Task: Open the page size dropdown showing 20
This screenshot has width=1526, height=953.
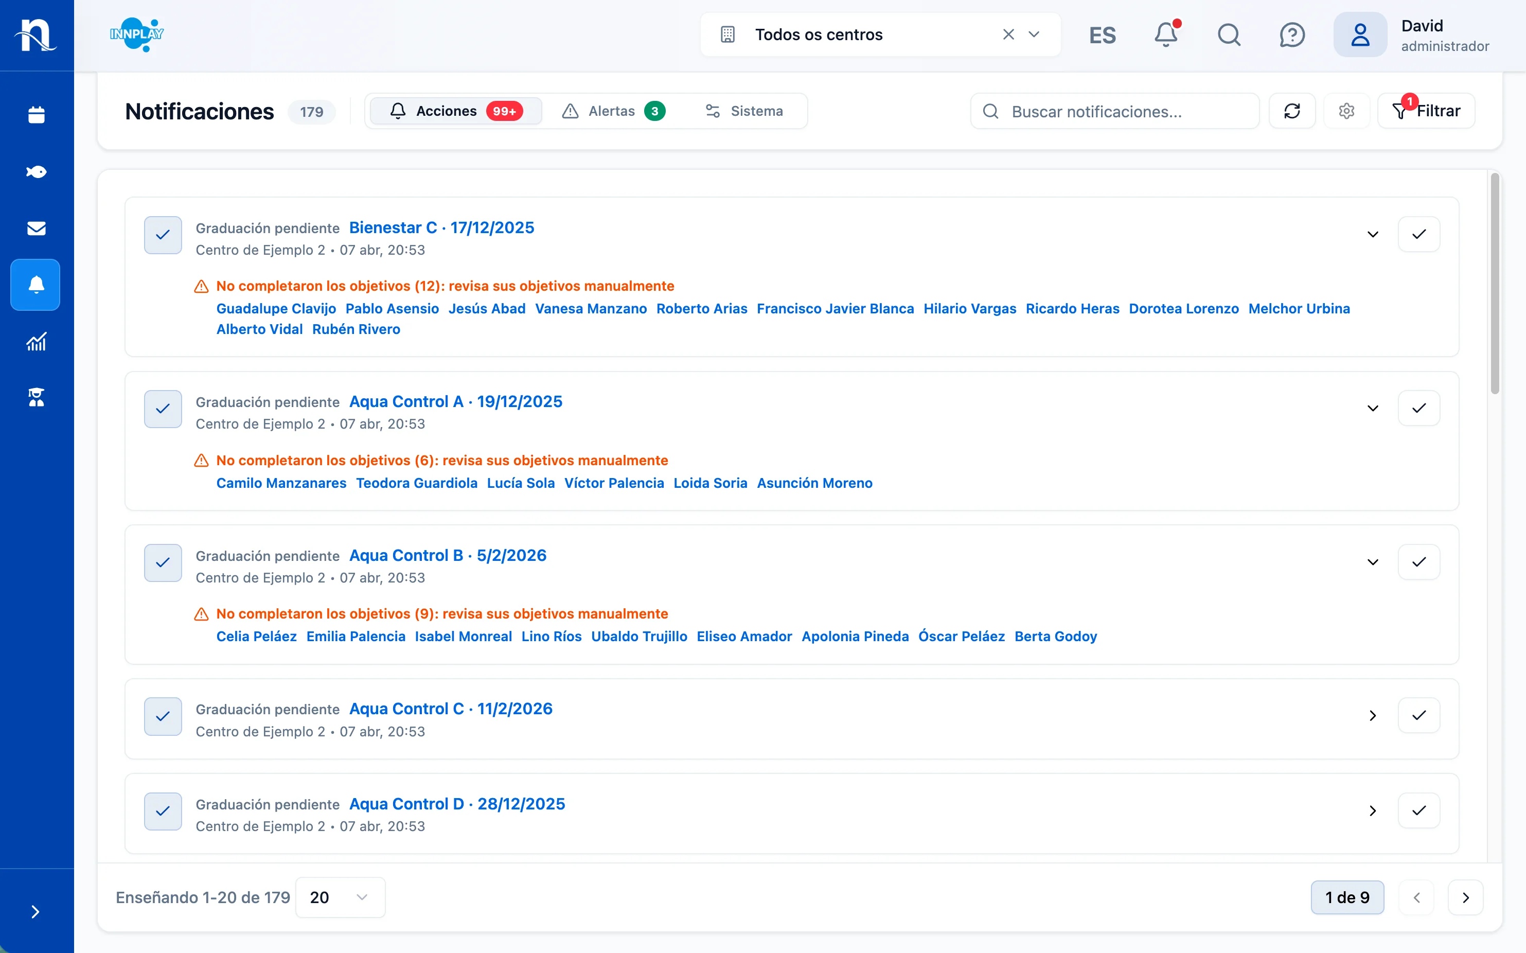Action: [x=339, y=897]
